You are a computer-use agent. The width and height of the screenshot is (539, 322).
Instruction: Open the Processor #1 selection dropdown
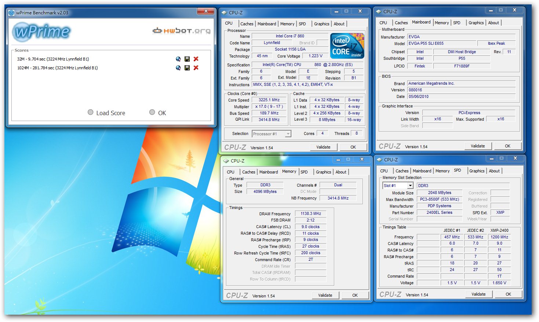tap(288, 134)
